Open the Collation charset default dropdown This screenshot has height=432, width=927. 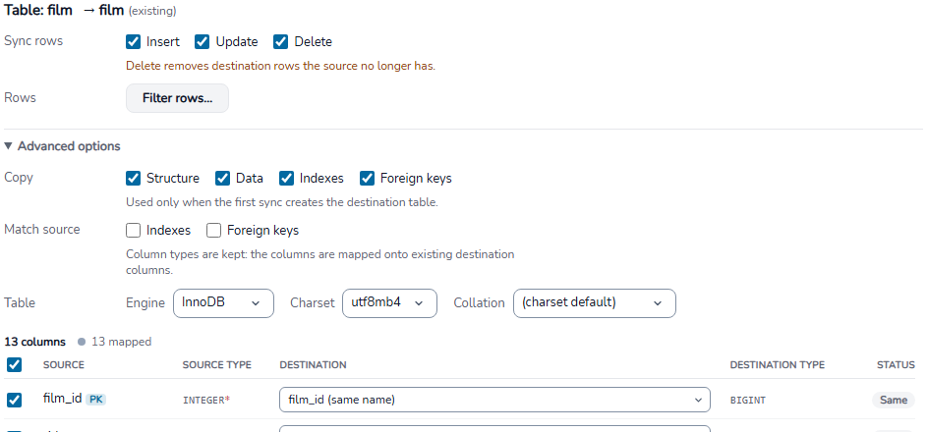tap(594, 303)
